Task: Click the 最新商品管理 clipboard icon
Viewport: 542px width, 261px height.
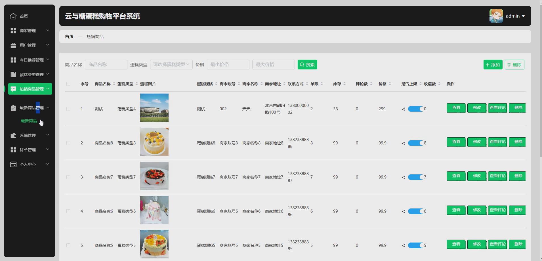Action: [x=13, y=108]
